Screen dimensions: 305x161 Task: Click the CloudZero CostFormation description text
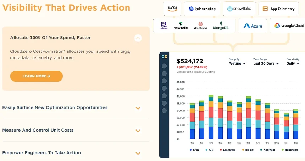point(70,55)
